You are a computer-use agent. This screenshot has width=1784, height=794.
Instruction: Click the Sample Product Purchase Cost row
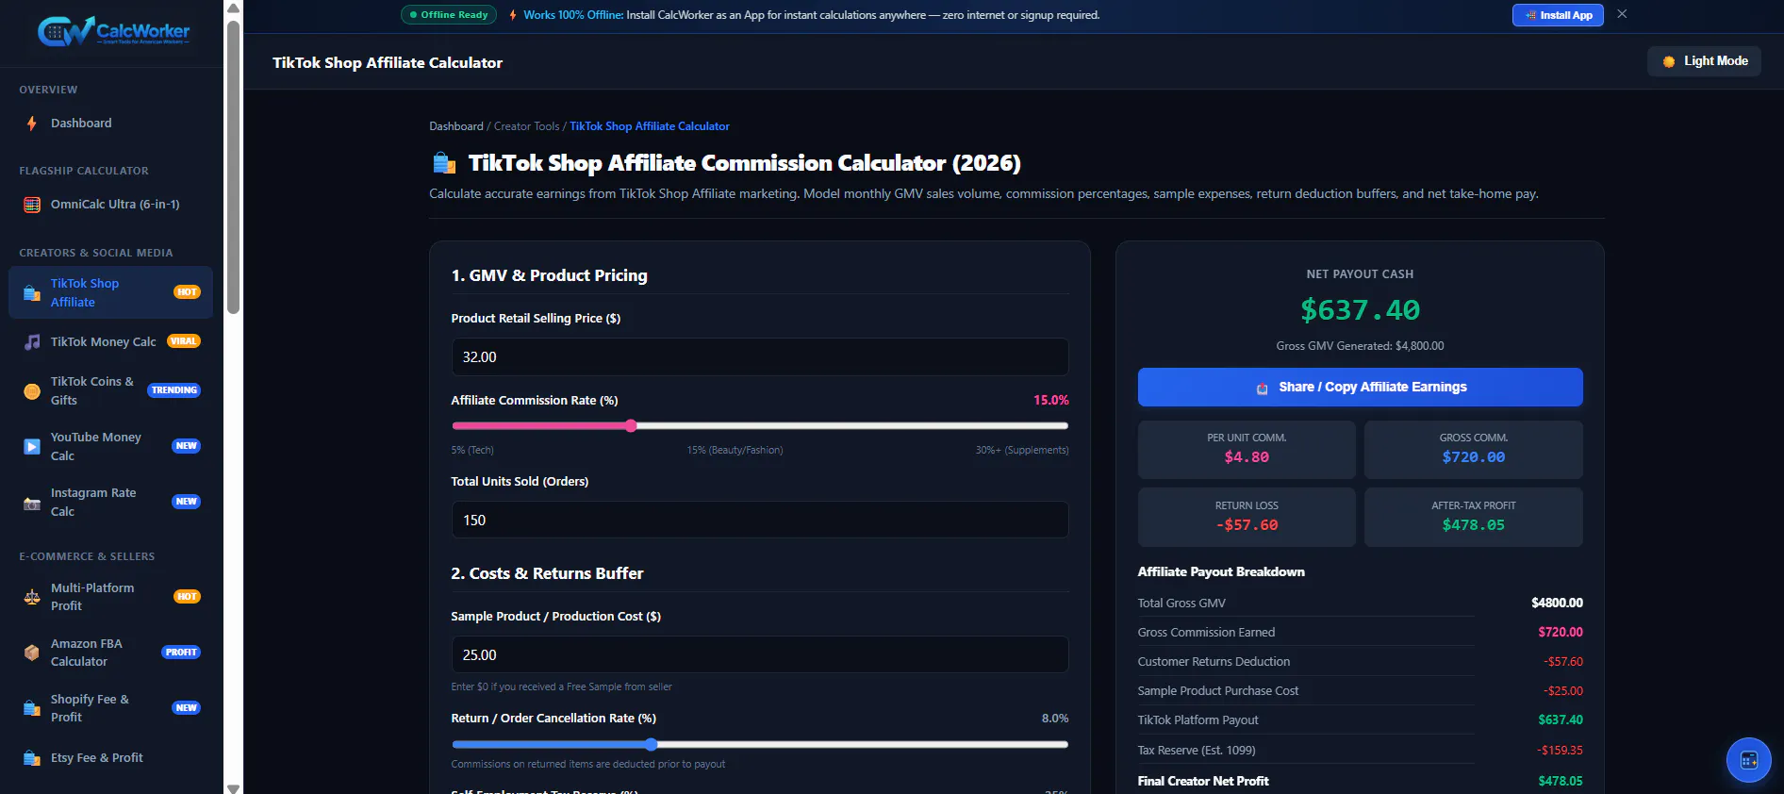tap(1360, 691)
